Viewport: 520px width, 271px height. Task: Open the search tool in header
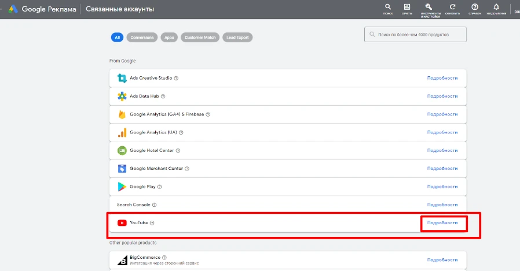pyautogui.click(x=387, y=9)
